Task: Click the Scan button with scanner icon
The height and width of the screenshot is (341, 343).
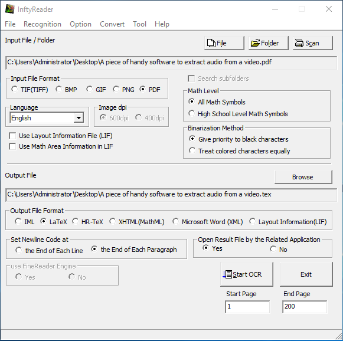Action: coord(313,43)
